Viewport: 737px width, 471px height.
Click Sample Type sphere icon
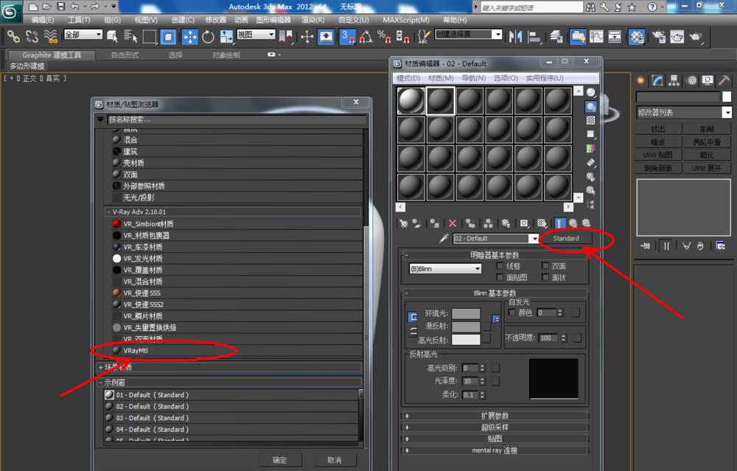(591, 93)
